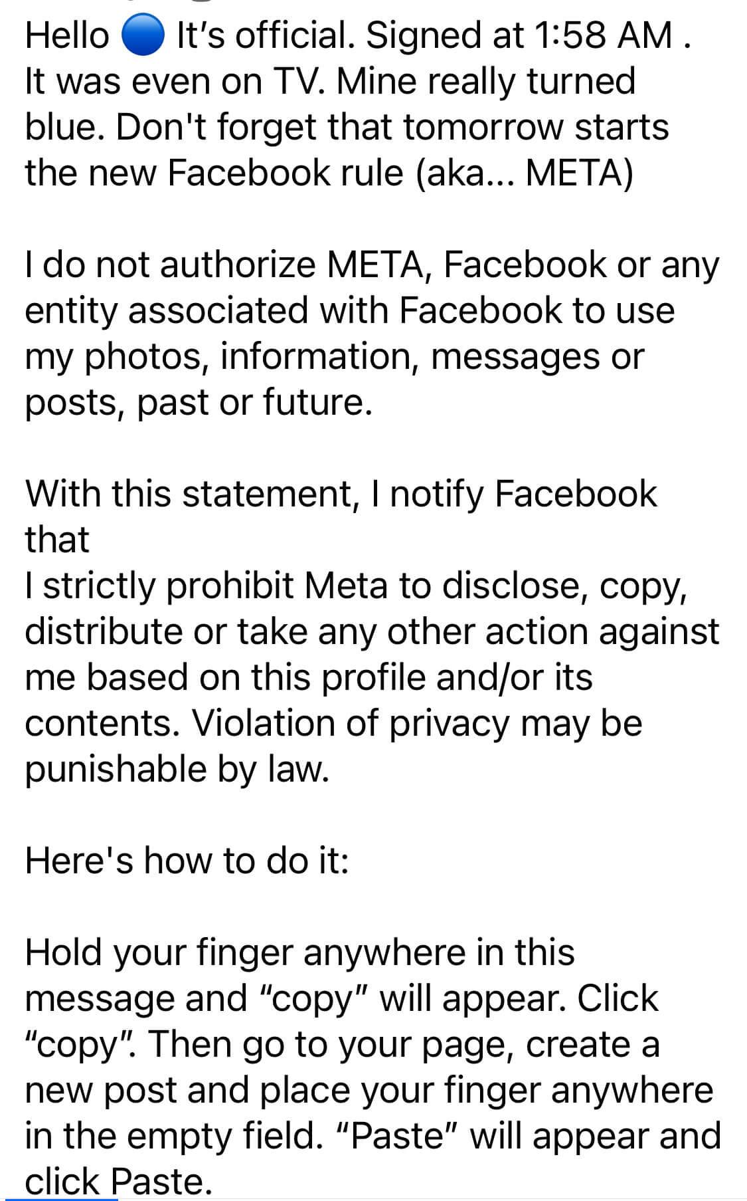
Task: Tap "With this statement, I notify Facebook"
Action: (x=341, y=494)
